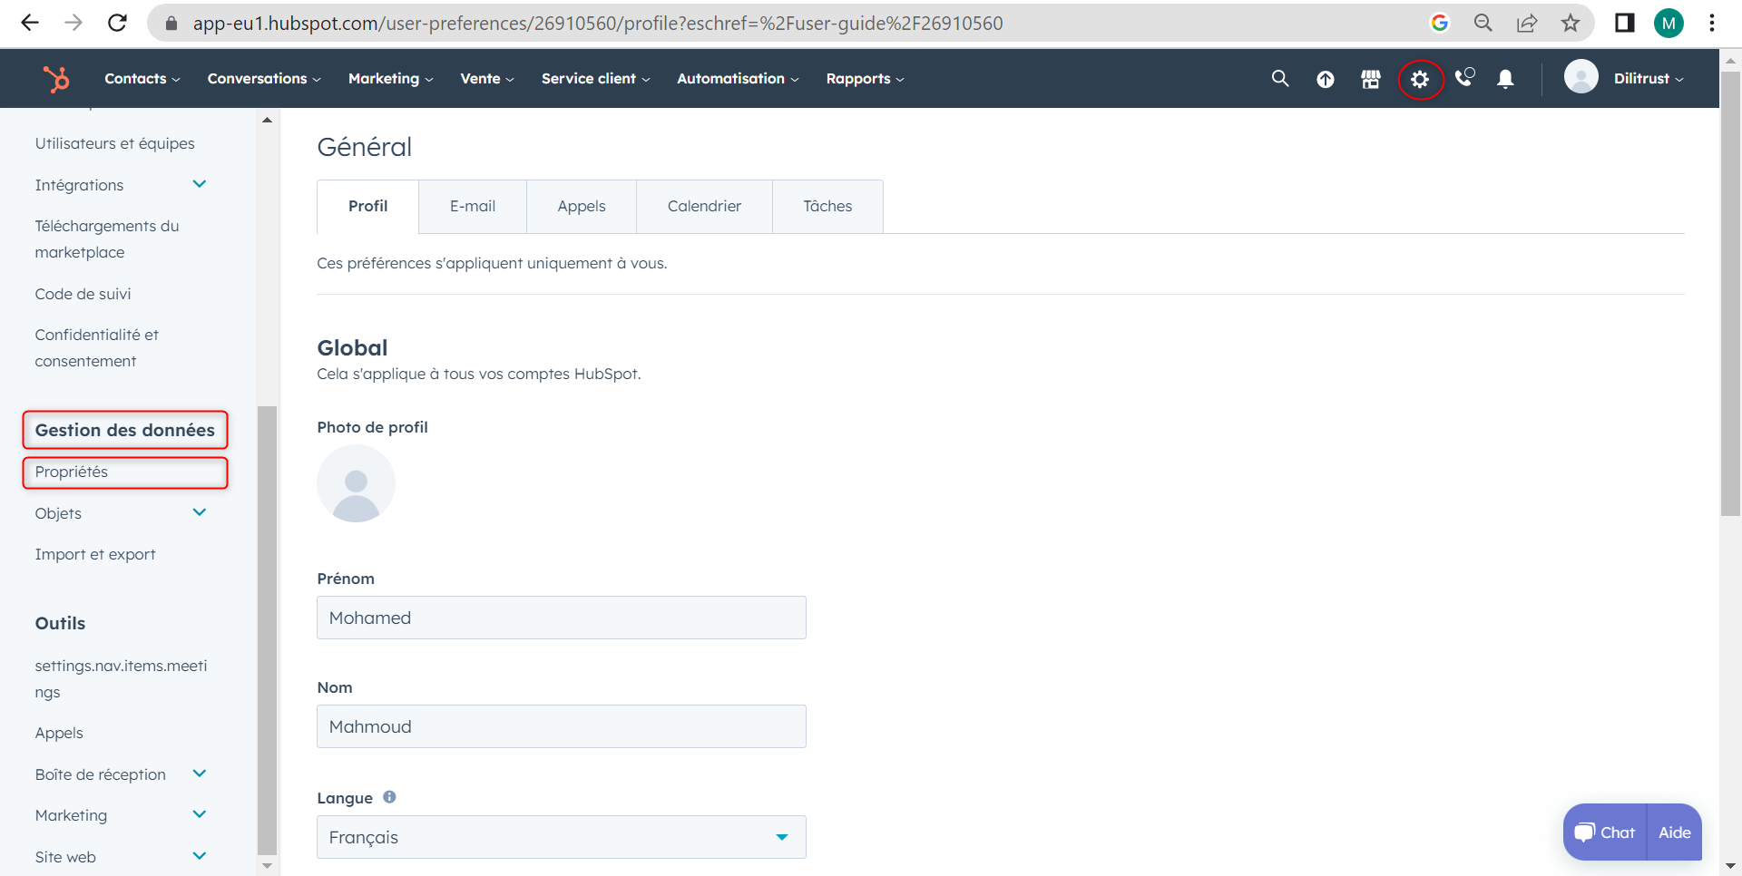This screenshot has height=876, width=1742.
Task: Open the Dilitrust account dropdown
Action: click(x=1649, y=79)
